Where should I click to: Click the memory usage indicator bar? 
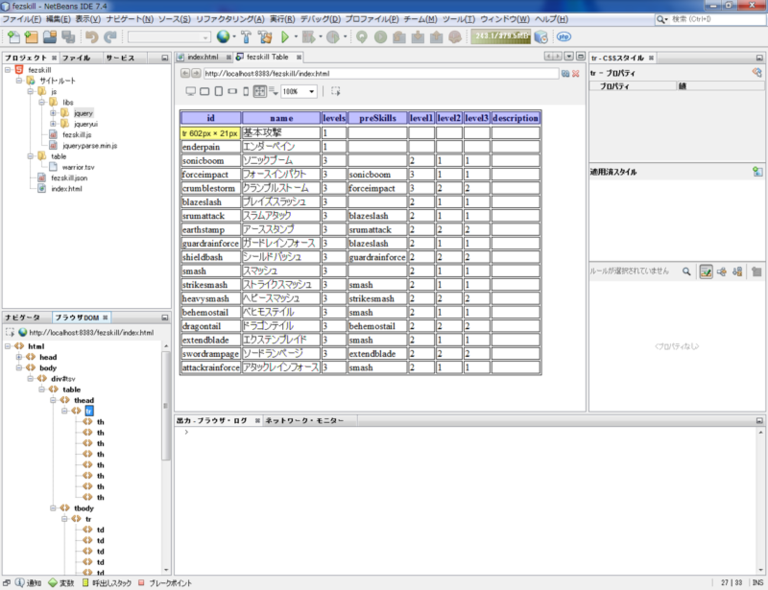click(502, 37)
